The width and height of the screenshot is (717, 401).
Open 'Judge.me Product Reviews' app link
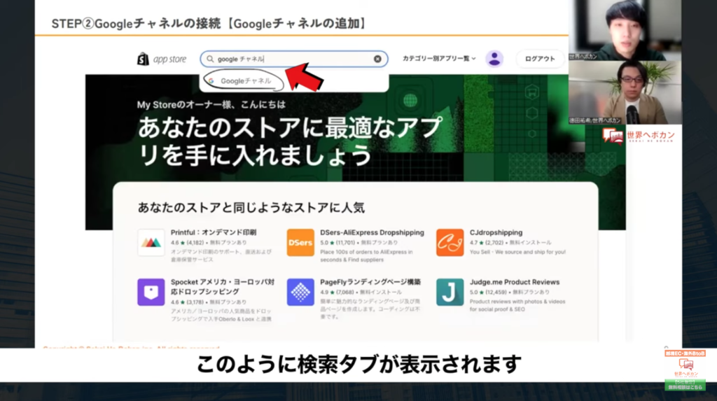(515, 282)
